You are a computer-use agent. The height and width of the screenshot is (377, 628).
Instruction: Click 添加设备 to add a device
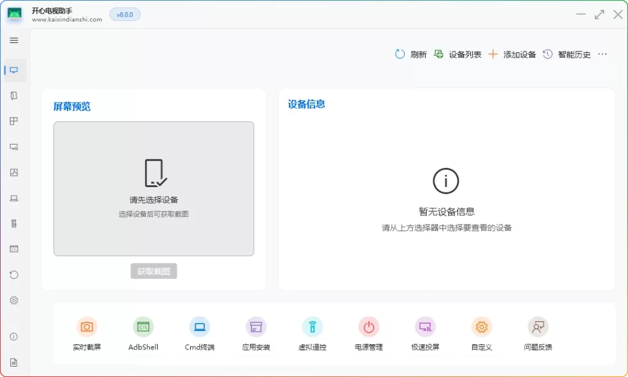pyautogui.click(x=512, y=55)
